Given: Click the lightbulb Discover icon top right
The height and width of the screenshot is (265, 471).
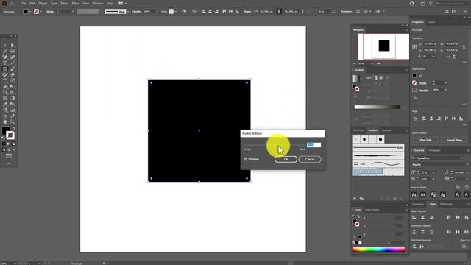Looking at the screenshot, I should coord(431,4).
